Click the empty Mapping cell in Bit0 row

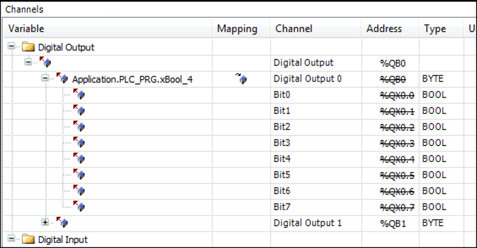(x=241, y=95)
